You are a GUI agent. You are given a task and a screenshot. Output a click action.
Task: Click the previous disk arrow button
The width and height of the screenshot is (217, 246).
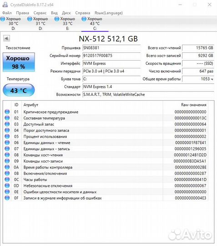coord(6,38)
